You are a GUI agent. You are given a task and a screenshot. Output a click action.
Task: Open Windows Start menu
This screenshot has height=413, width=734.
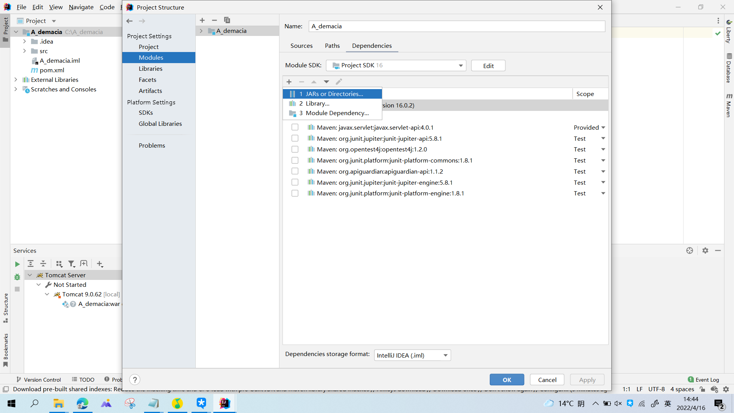(11, 403)
